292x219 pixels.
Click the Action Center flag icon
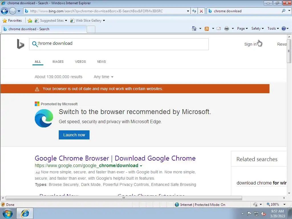tap(249, 214)
